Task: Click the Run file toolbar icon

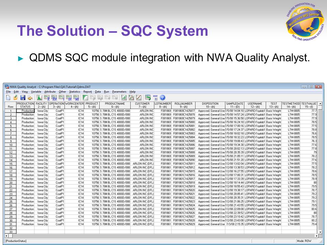Action: pos(155,98)
